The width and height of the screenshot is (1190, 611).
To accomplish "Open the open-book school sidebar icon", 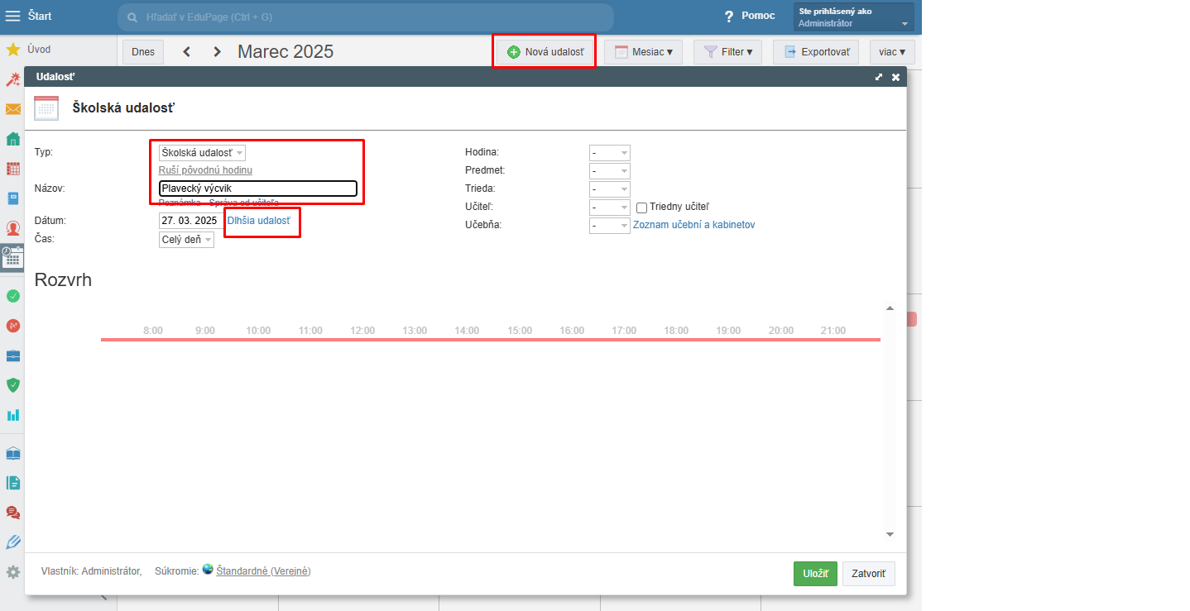I will tap(12, 453).
